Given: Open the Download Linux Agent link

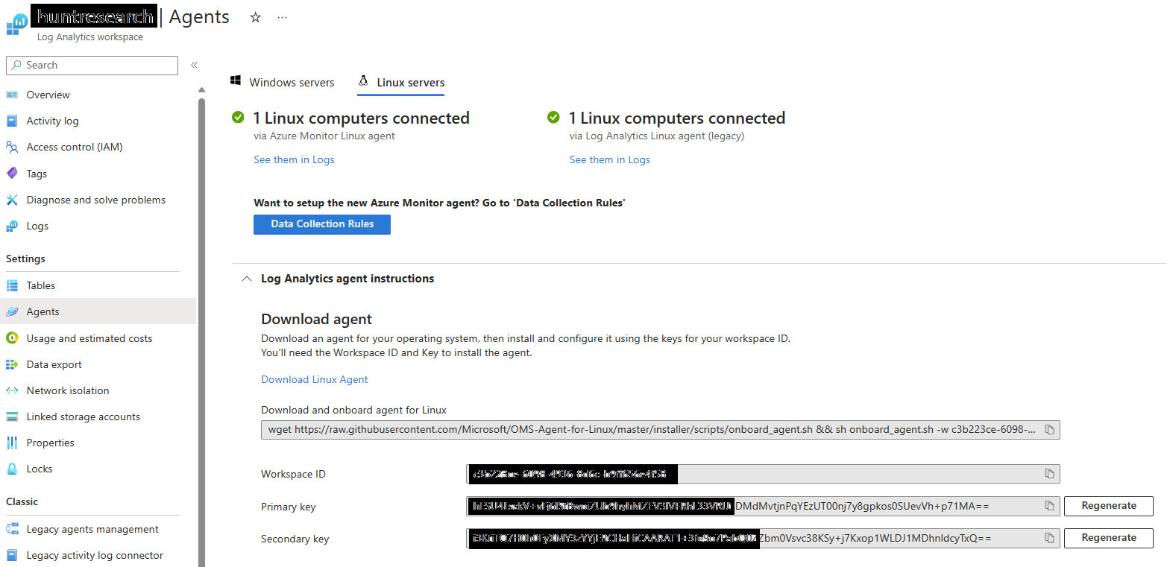Looking at the screenshot, I should click(314, 379).
